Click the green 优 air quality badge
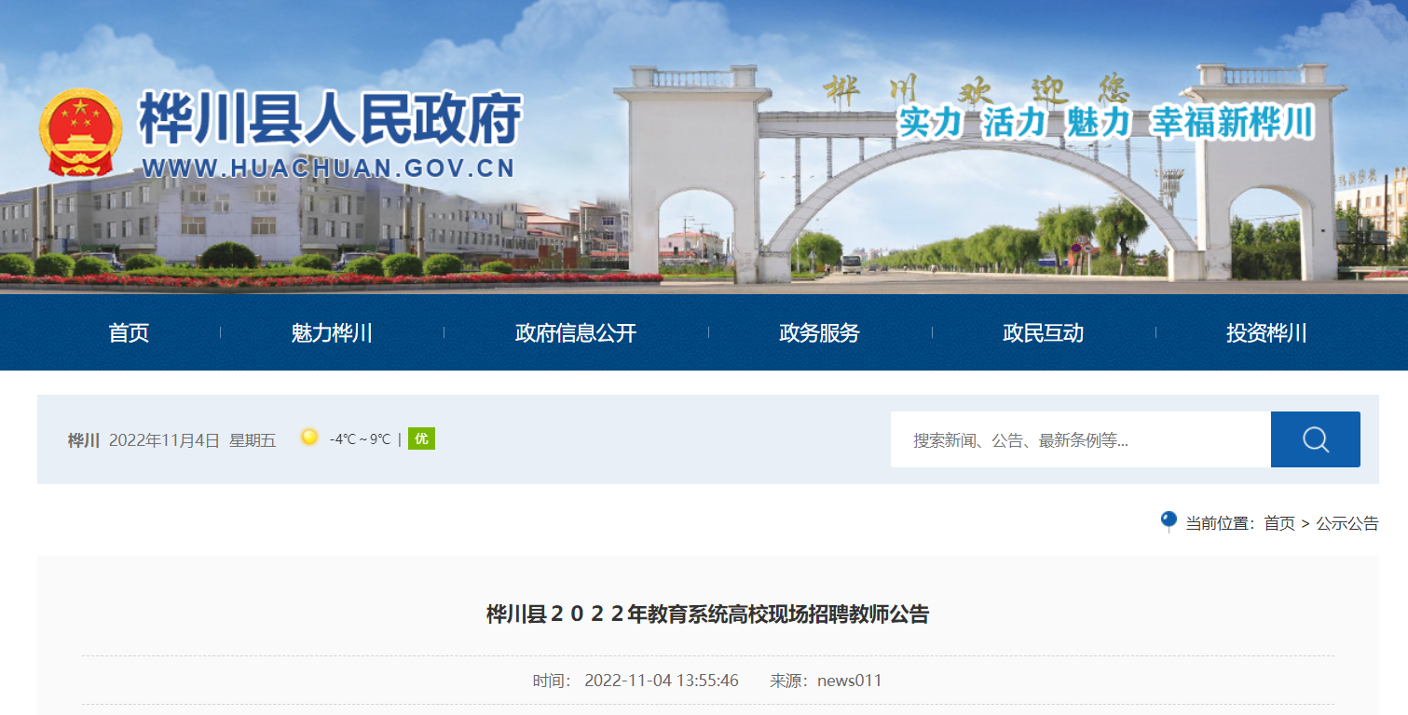The height and width of the screenshot is (715, 1408). [421, 438]
